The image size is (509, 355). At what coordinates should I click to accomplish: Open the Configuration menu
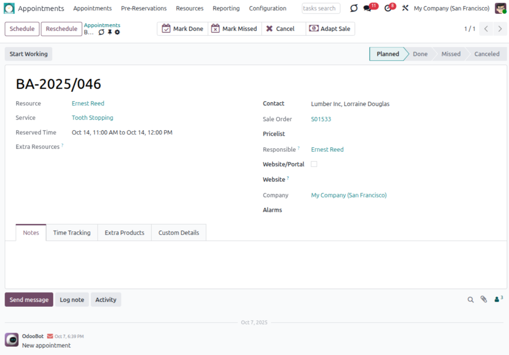pos(268,9)
